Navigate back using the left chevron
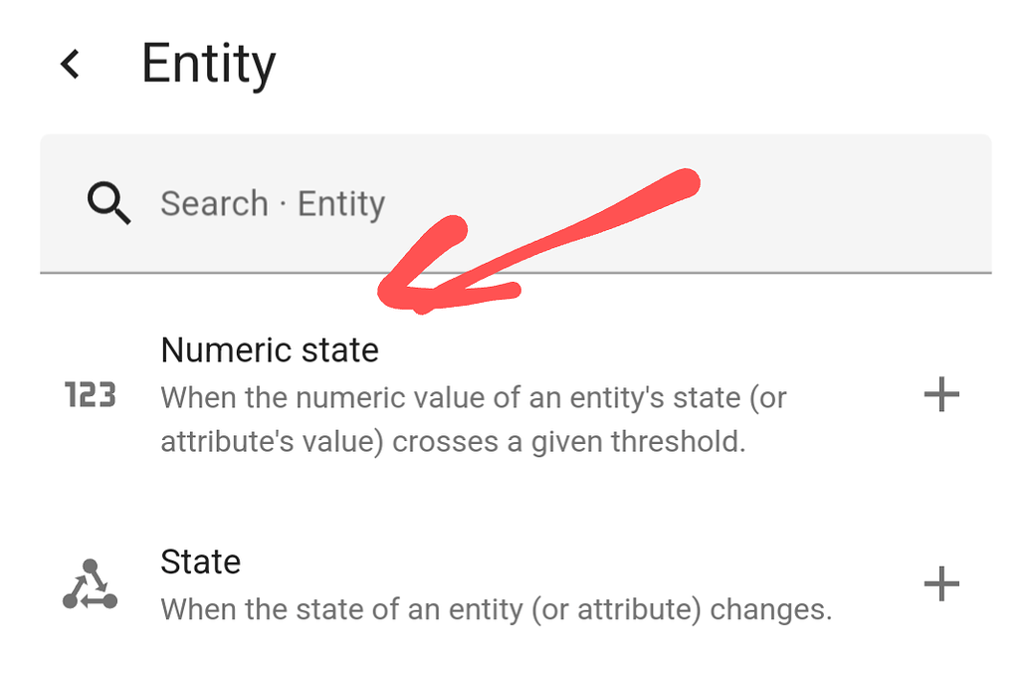The width and height of the screenshot is (1030, 675). (71, 64)
